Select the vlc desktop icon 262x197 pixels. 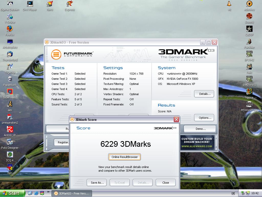point(229,6)
